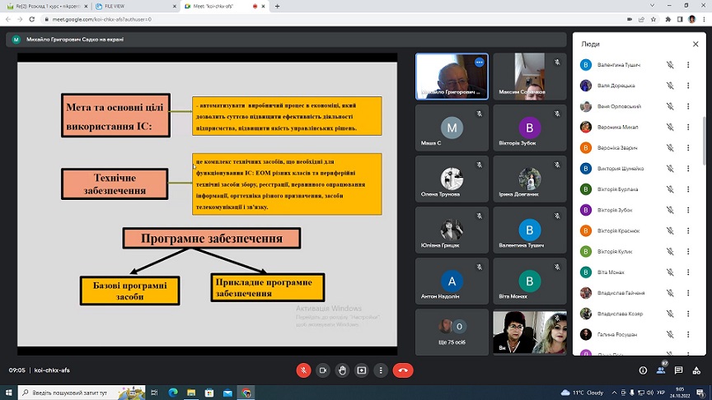Open the chat with everyone
Viewport: 712px width, 400px height.
[x=678, y=370]
